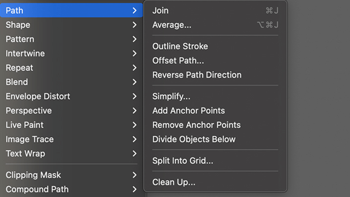Choose Simplify... from the submenu

click(x=215, y=96)
